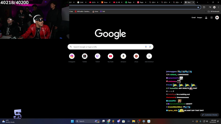Open the Windows Start menu
This screenshot has width=221, height=124.
coord(72,121)
